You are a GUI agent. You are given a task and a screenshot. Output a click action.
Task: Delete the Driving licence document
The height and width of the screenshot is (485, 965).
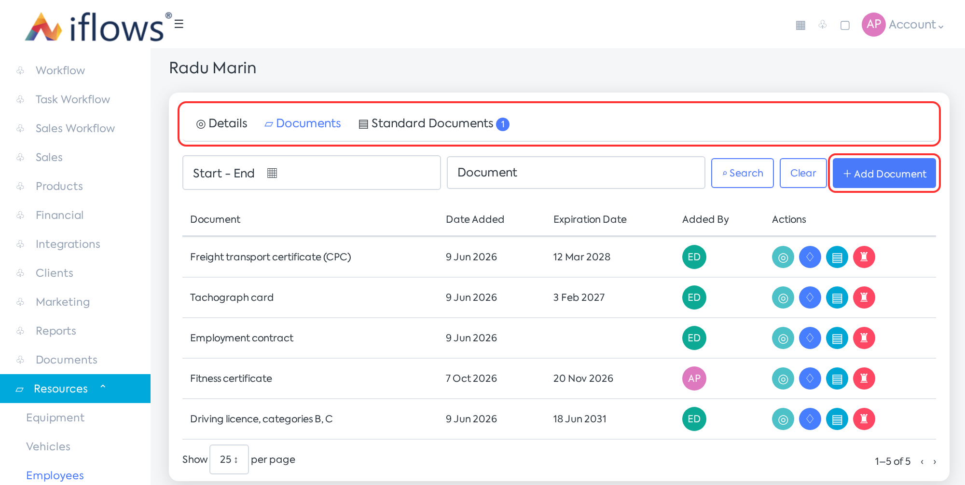click(x=864, y=419)
